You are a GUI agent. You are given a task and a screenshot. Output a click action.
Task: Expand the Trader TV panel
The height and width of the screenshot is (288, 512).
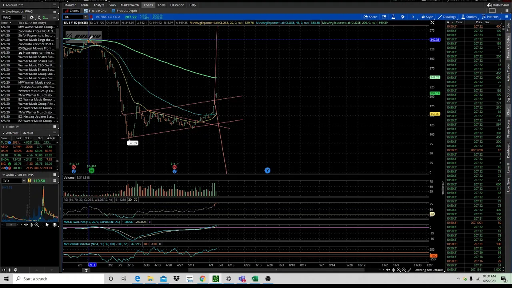pyautogui.click(x=3, y=127)
